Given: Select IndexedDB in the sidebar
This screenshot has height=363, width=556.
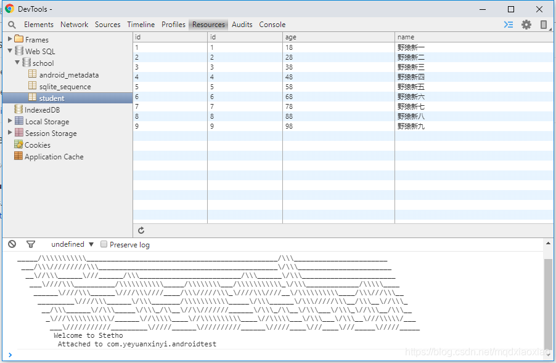Looking at the screenshot, I should point(42,110).
